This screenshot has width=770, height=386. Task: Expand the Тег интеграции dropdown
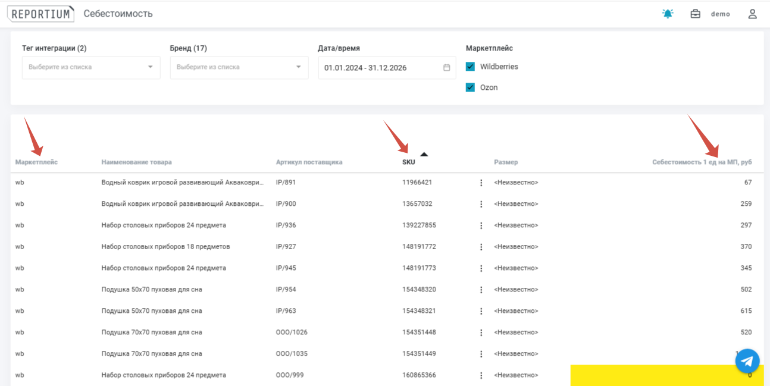(x=91, y=67)
